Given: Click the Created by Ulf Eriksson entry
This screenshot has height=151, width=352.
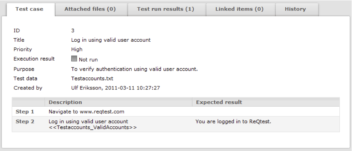Looking at the screenshot, I should pos(116,88).
